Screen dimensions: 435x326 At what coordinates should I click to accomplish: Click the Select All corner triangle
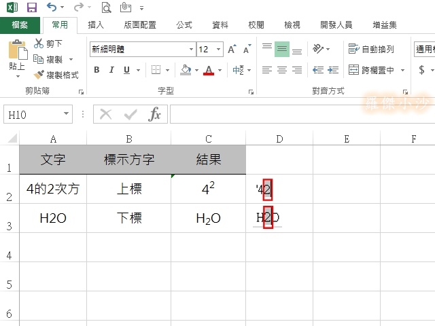click(12, 138)
